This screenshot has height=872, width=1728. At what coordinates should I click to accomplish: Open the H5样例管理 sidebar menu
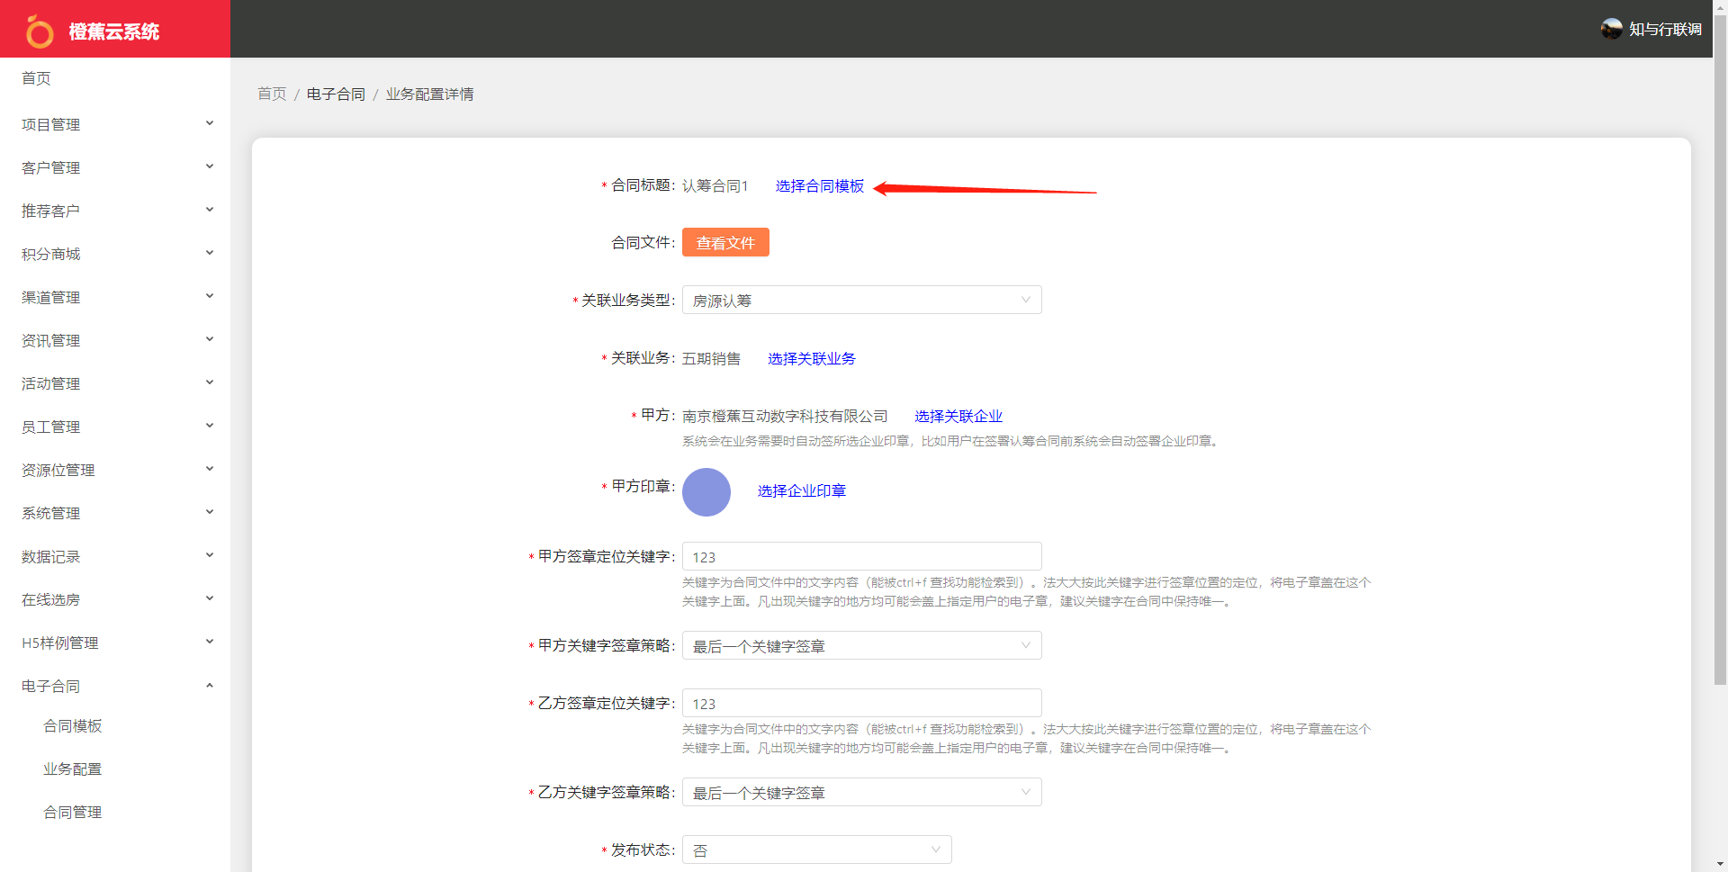(x=115, y=643)
